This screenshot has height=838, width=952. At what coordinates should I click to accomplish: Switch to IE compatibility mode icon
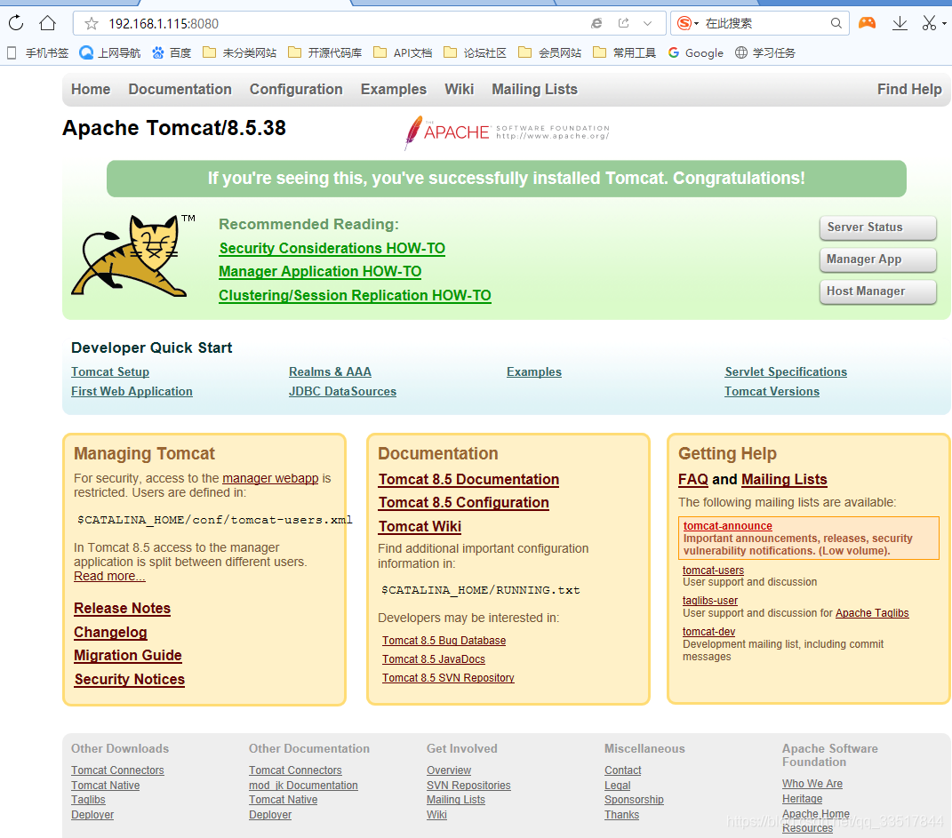pos(596,23)
